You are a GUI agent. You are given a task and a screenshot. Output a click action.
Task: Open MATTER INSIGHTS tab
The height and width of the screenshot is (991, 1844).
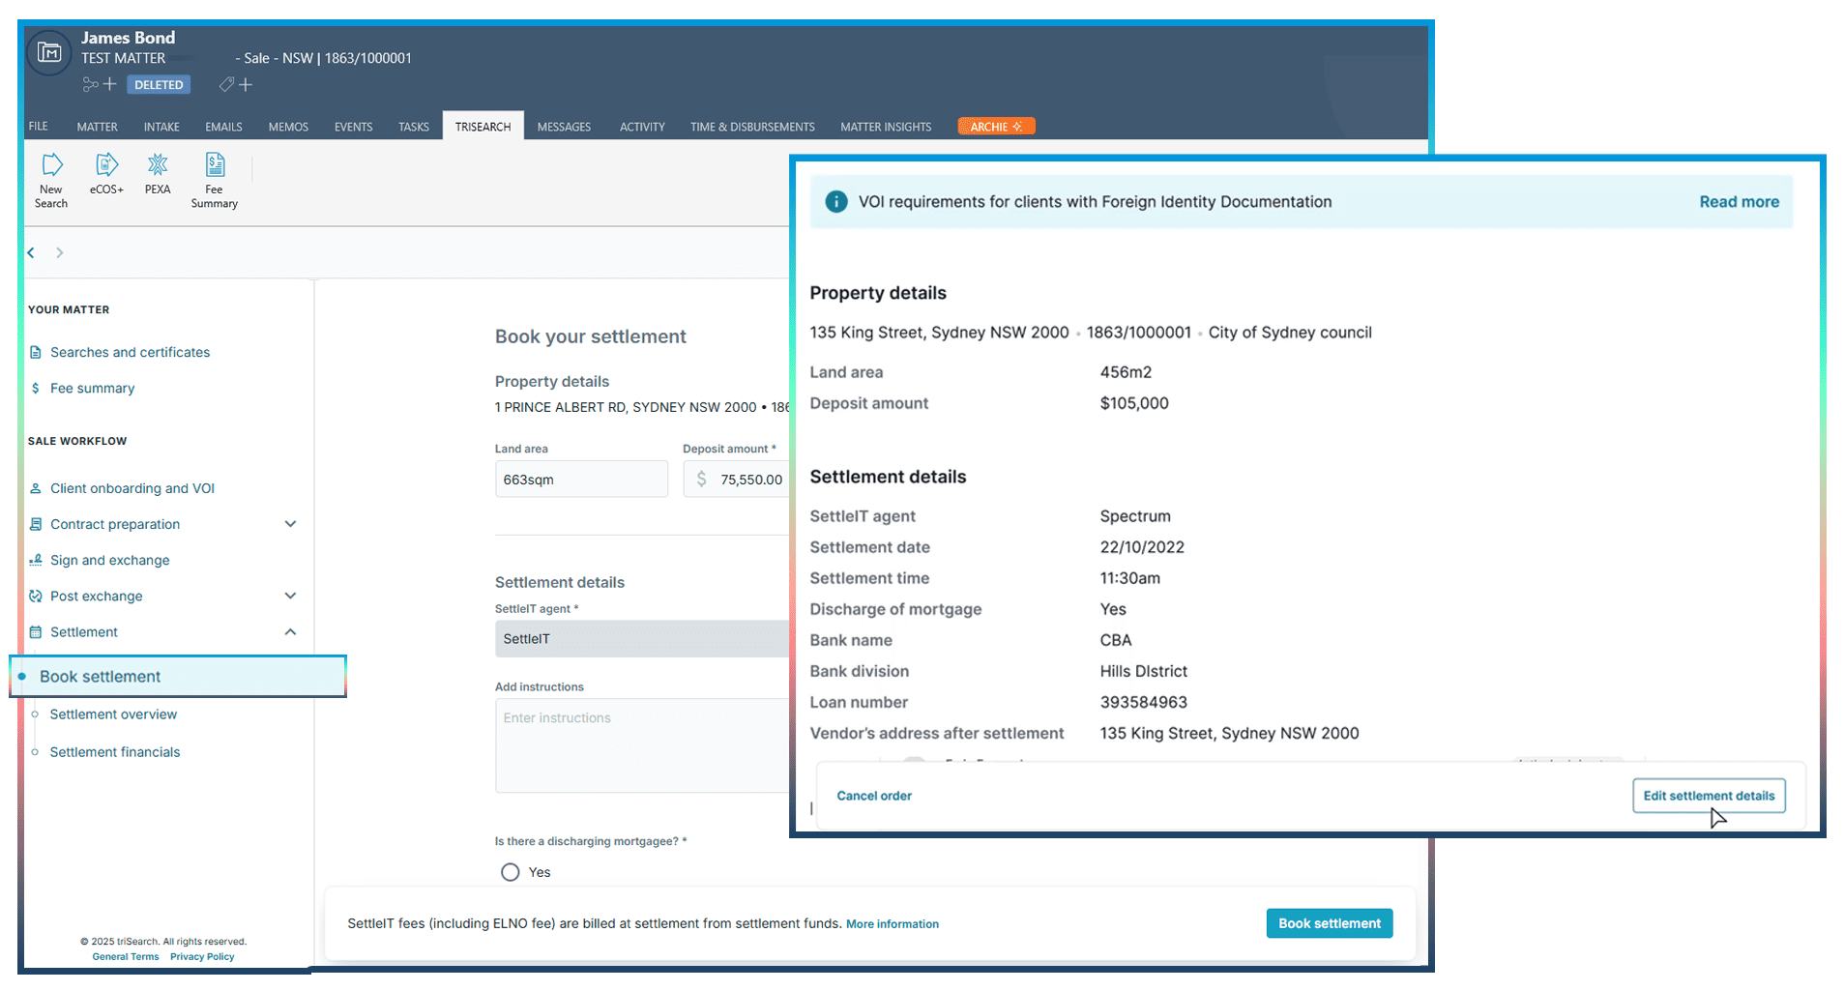click(x=886, y=127)
